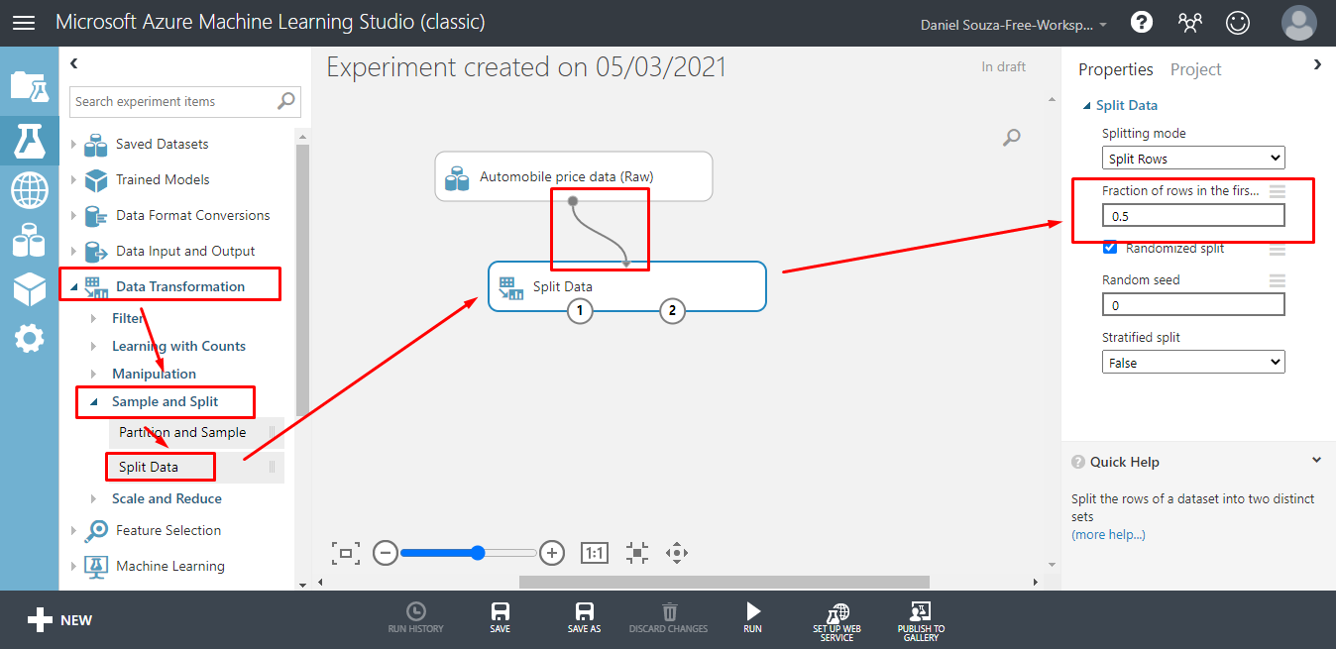Open the Splitting mode dropdown

[x=1193, y=158]
